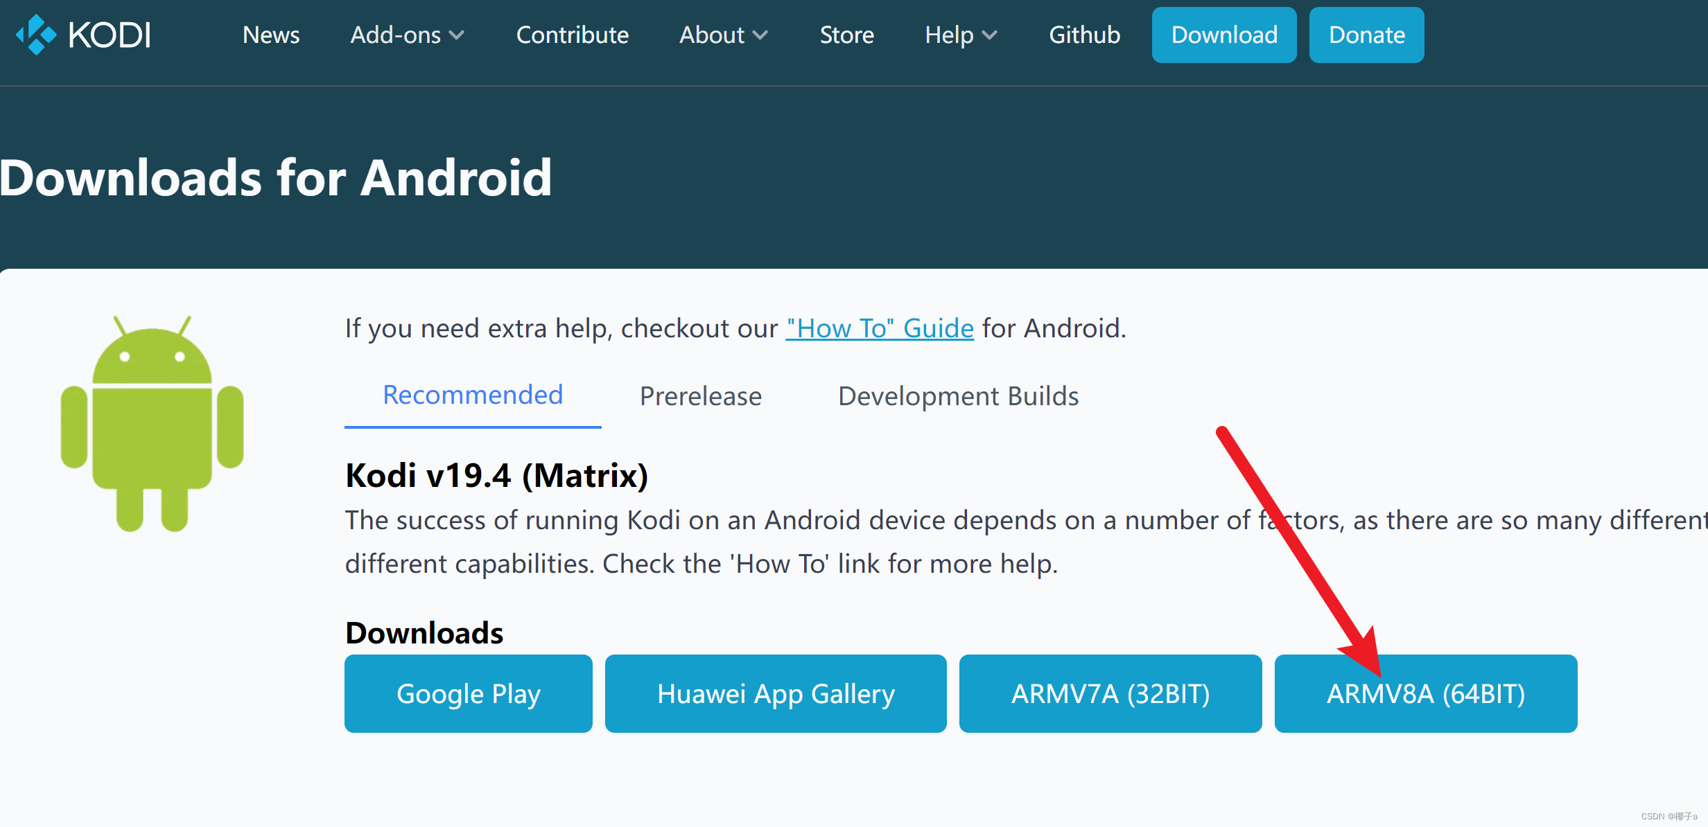Download via Google Play button
The image size is (1708, 827).
tap(468, 693)
